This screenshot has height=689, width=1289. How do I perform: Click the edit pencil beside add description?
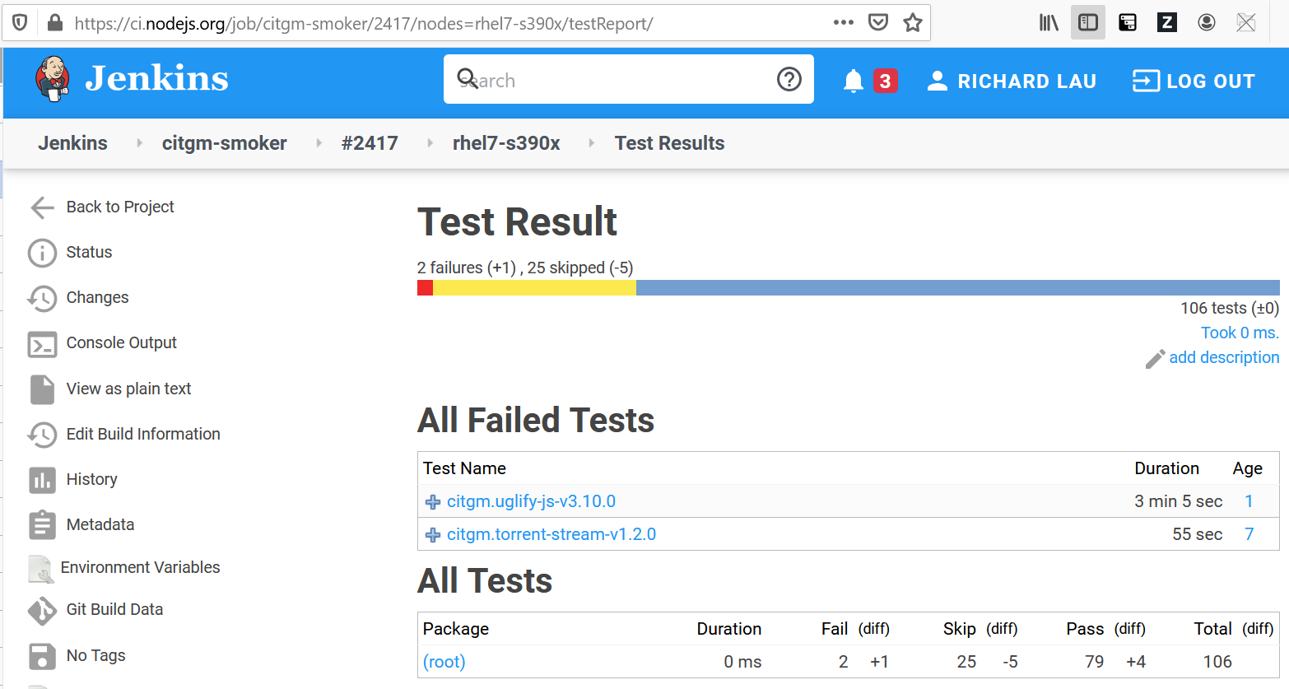1155,359
